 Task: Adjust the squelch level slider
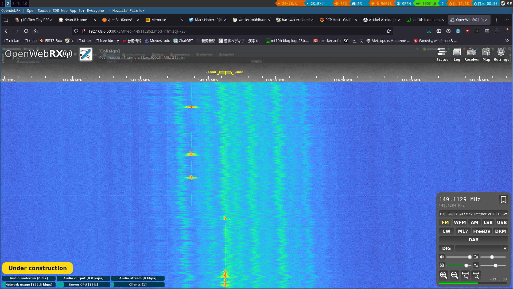459,265
